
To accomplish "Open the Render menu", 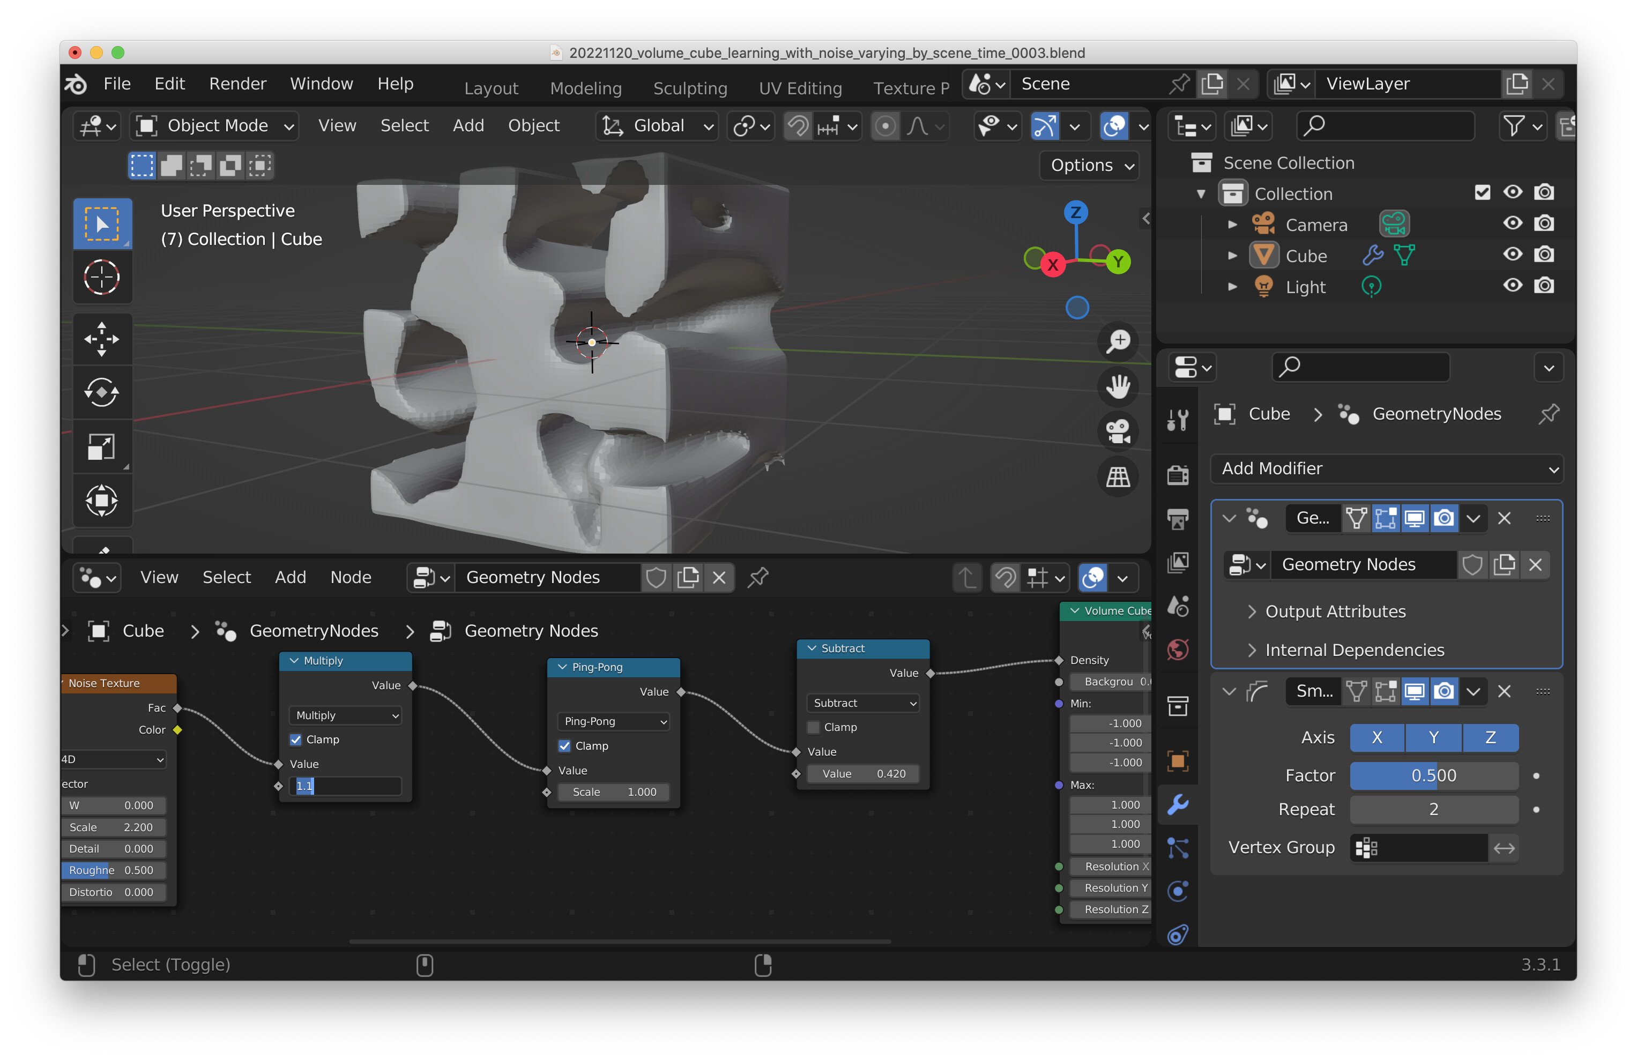I will click(237, 84).
